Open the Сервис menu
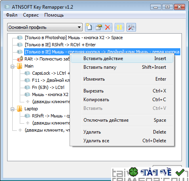This screenshot has height=181, width=189. [31, 15]
